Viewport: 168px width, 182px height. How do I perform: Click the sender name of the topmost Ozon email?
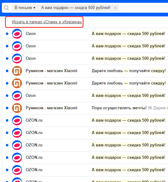click(31, 34)
